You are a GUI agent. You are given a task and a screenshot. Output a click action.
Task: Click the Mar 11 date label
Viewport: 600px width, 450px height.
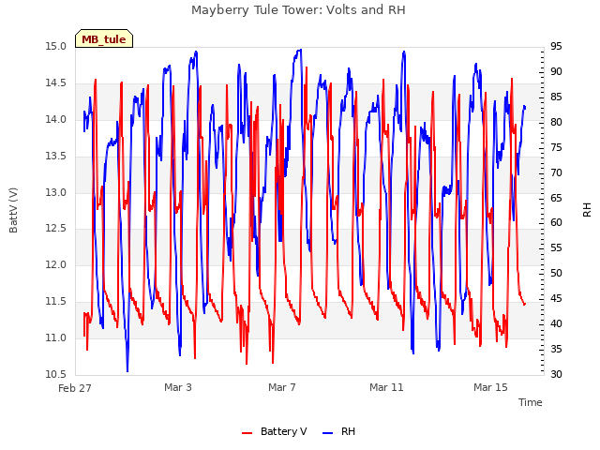click(x=386, y=387)
